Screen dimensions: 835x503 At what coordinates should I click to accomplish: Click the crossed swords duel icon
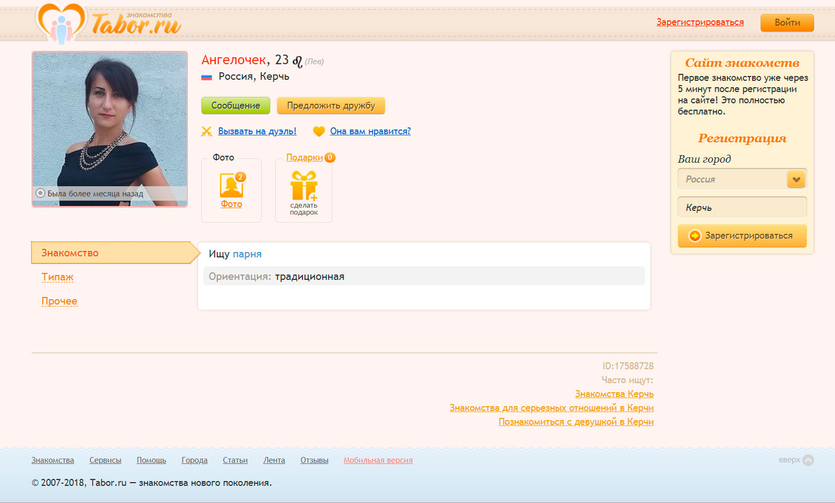point(207,132)
